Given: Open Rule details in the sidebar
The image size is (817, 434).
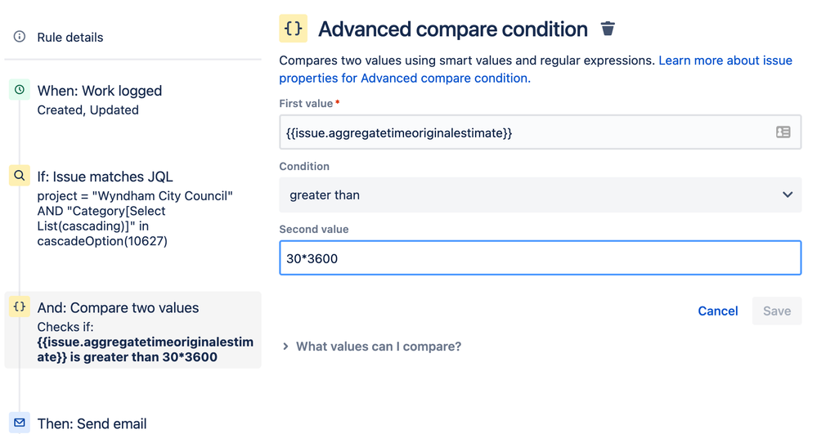Looking at the screenshot, I should click(70, 38).
